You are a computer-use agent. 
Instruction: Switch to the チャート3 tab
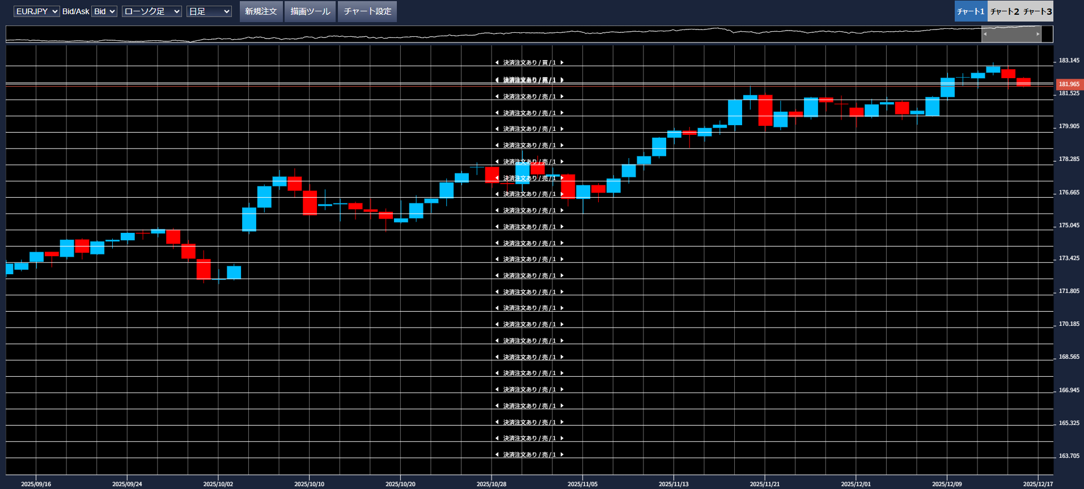[1037, 11]
